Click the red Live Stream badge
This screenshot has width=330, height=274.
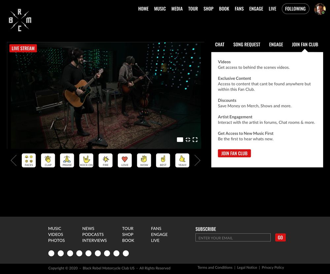point(23,48)
